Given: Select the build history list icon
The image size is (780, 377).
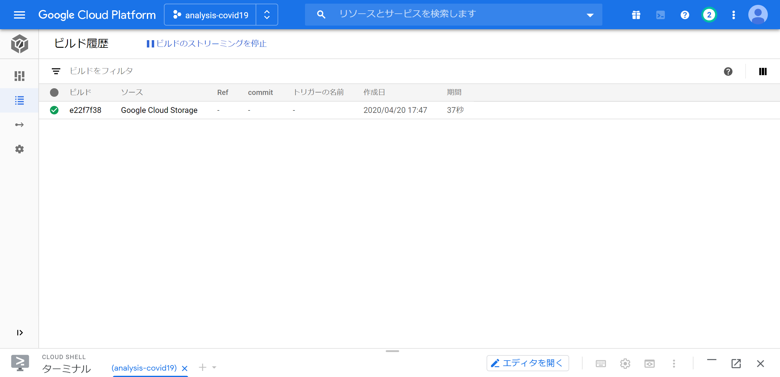Looking at the screenshot, I should [x=19, y=100].
